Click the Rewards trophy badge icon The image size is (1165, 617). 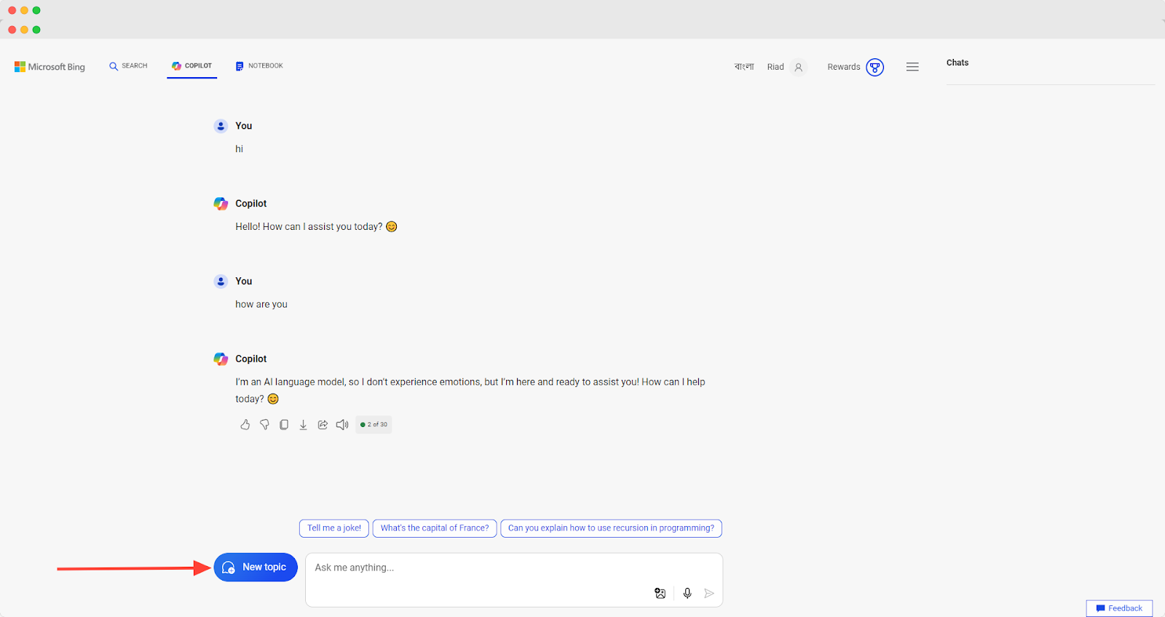point(875,68)
